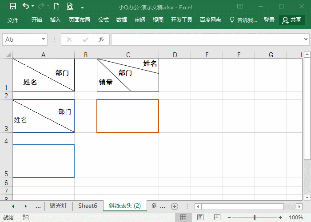Image resolution: width=311 pixels, height=222 pixels.
Task: Switch to the 插入 ribbon tab
Action: tap(56, 20)
